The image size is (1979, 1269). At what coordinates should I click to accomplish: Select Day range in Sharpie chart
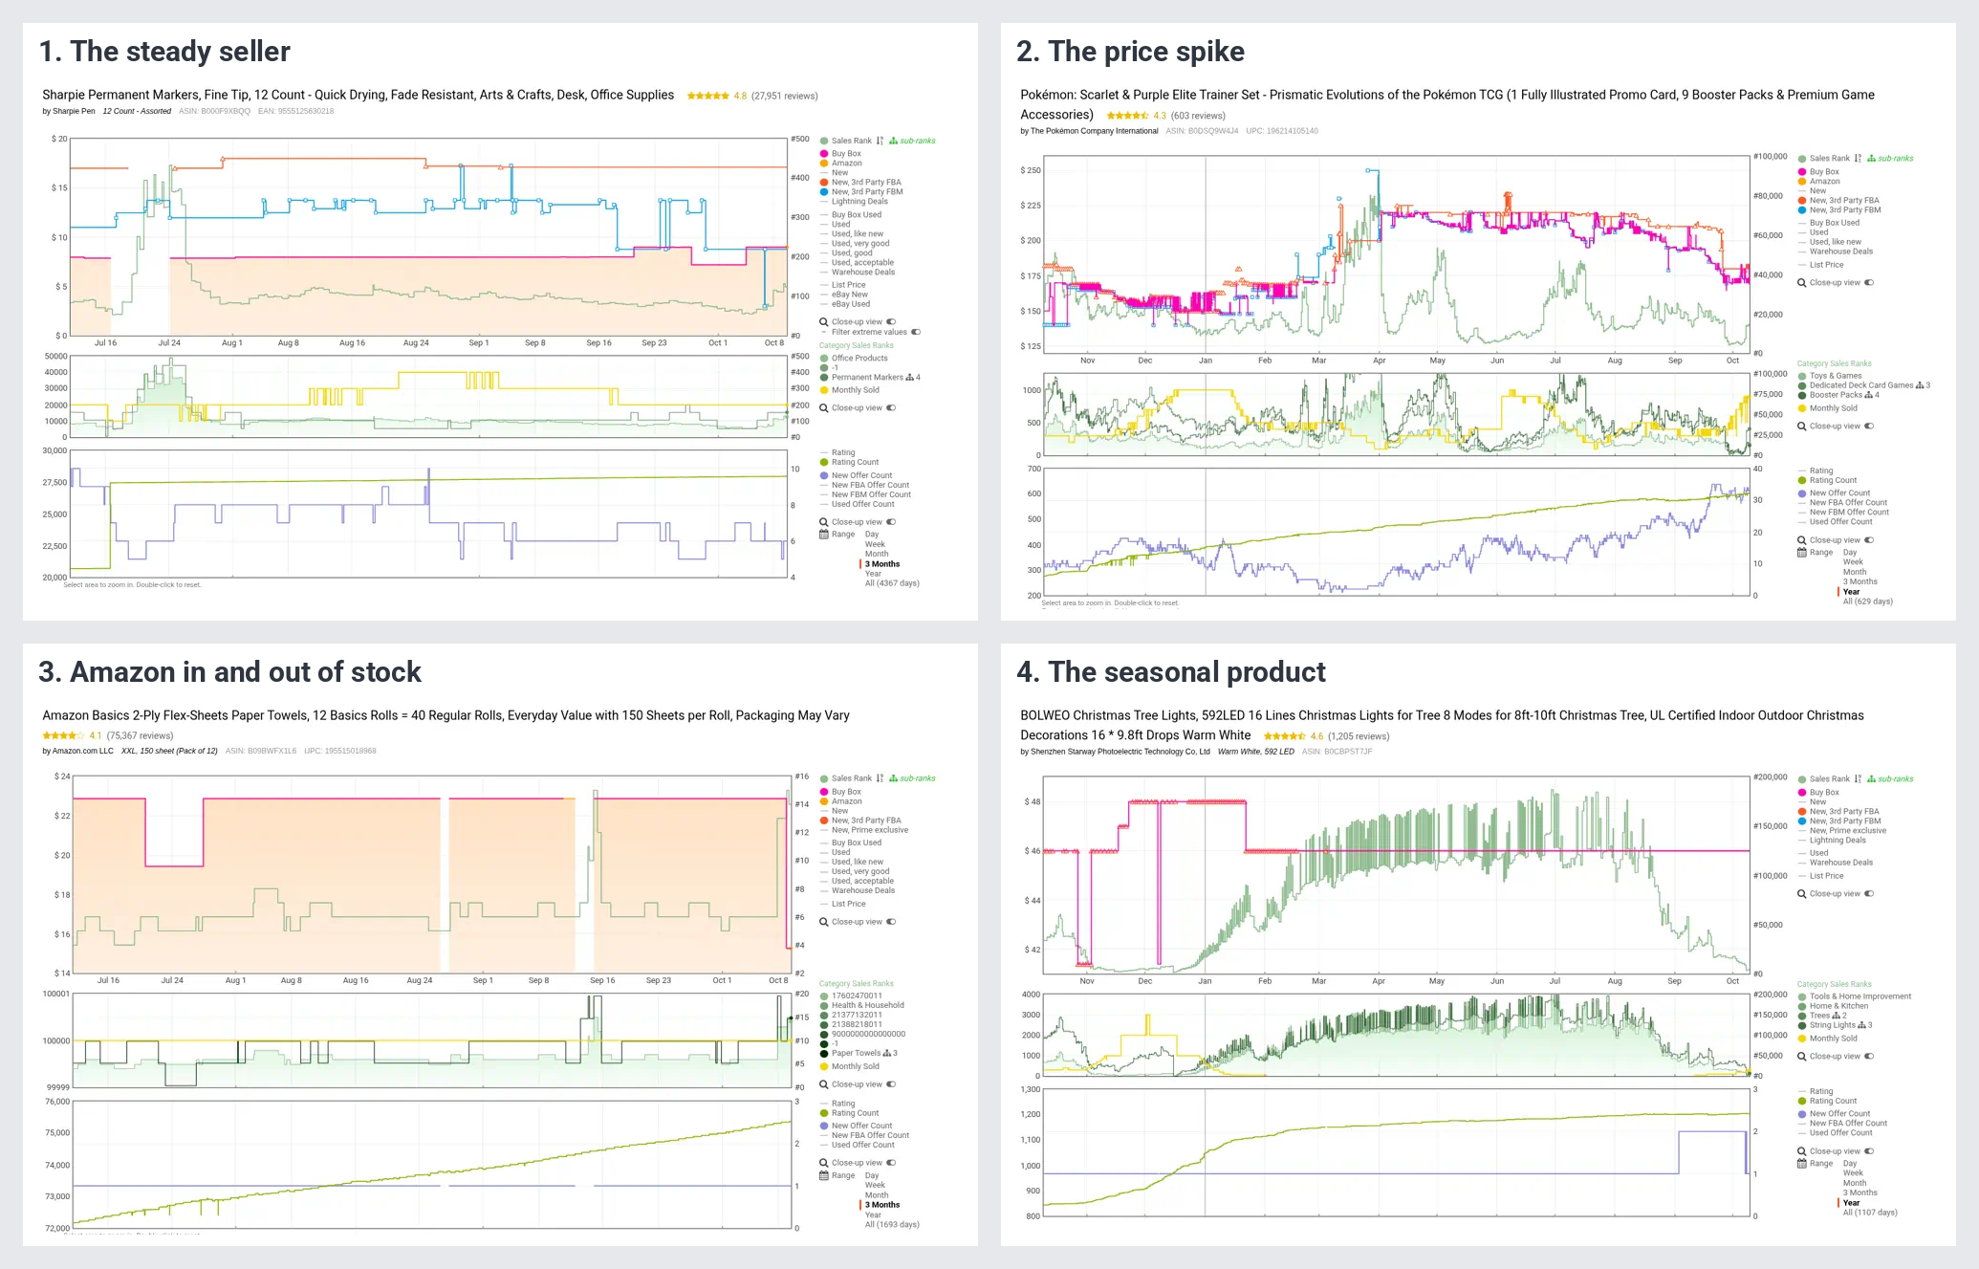pos(872,535)
